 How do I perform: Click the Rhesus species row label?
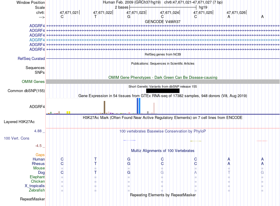coord(38,164)
